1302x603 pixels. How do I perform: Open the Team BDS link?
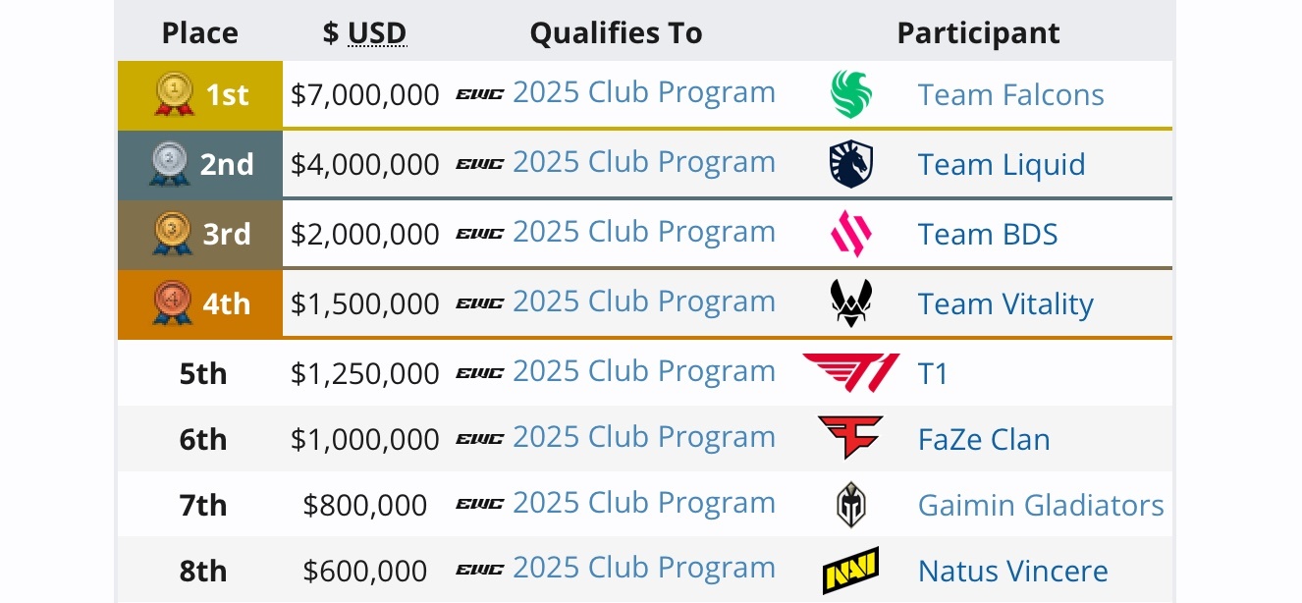coord(988,234)
